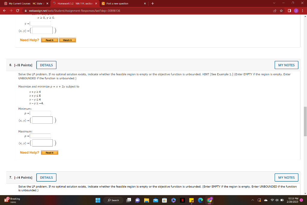Click the minimum p answer field
Viewport: 307px width, 205px height.
pos(40,113)
